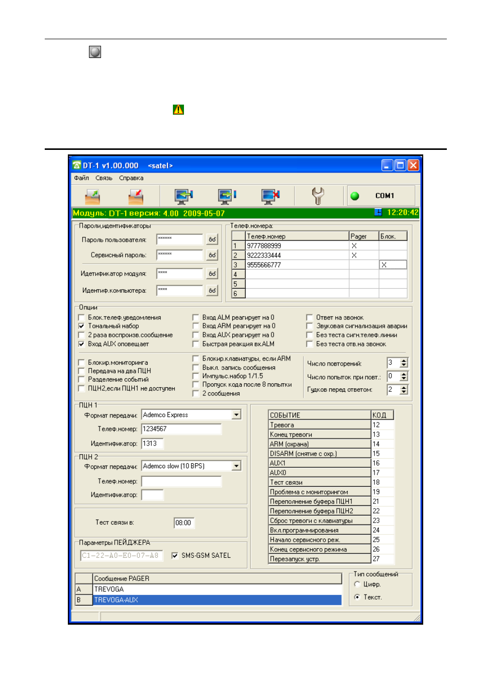Click the computer icon with right-pointing green arrow
The image size is (480, 679).
point(227,196)
